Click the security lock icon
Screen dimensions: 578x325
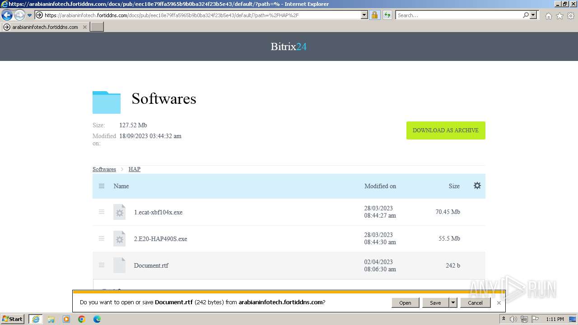[x=374, y=15]
